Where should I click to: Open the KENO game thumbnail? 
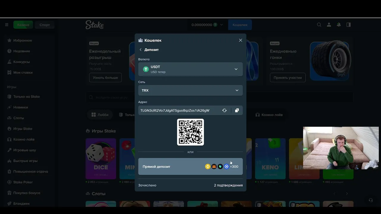tap(270, 159)
